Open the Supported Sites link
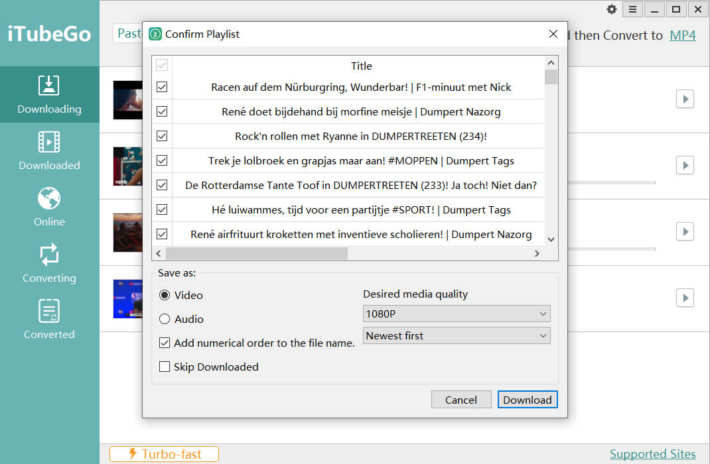This screenshot has width=710, height=464. click(652, 453)
